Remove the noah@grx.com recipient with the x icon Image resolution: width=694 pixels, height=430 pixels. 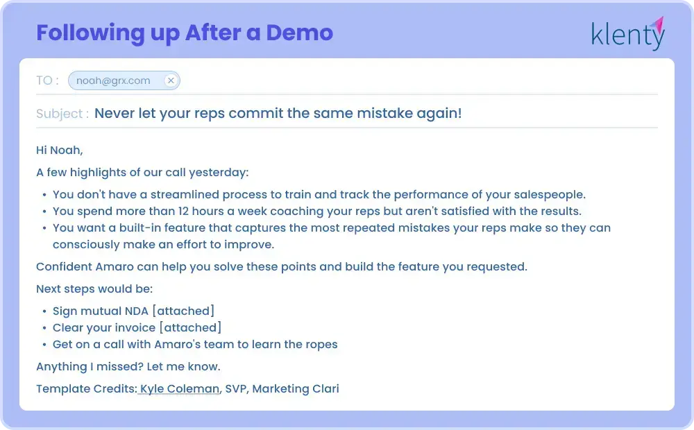point(171,80)
